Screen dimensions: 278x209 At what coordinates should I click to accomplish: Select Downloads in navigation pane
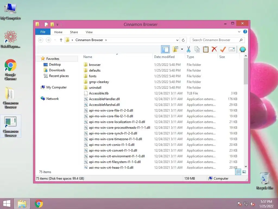(x=57, y=70)
